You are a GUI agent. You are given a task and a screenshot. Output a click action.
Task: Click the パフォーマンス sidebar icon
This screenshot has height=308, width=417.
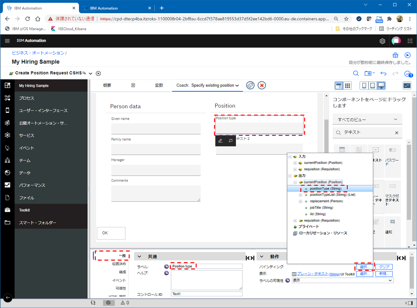click(7, 185)
